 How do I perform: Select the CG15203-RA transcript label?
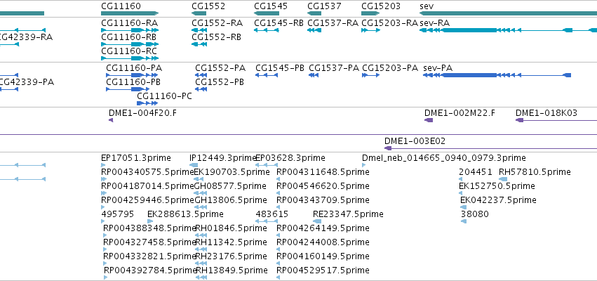389,23
